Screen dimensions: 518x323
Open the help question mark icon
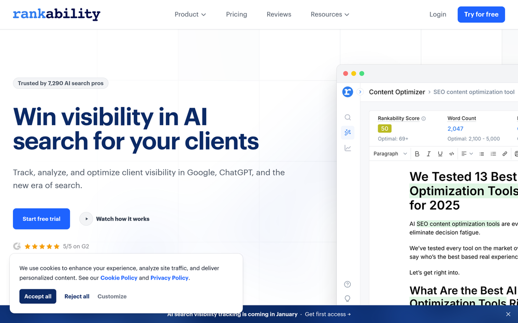348,284
